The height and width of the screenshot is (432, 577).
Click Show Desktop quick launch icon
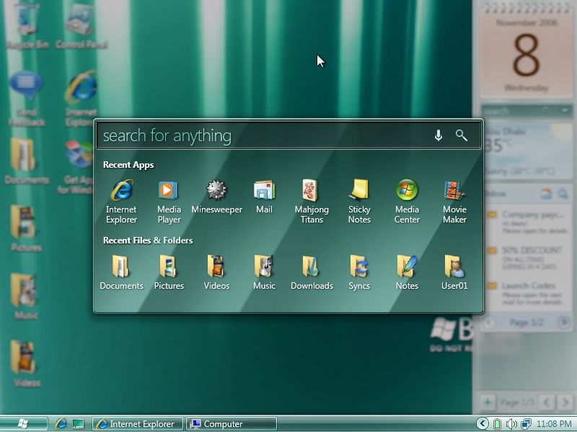78,424
